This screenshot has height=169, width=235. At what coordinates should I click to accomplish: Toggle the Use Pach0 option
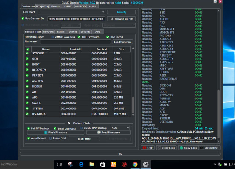(x=108, y=37)
